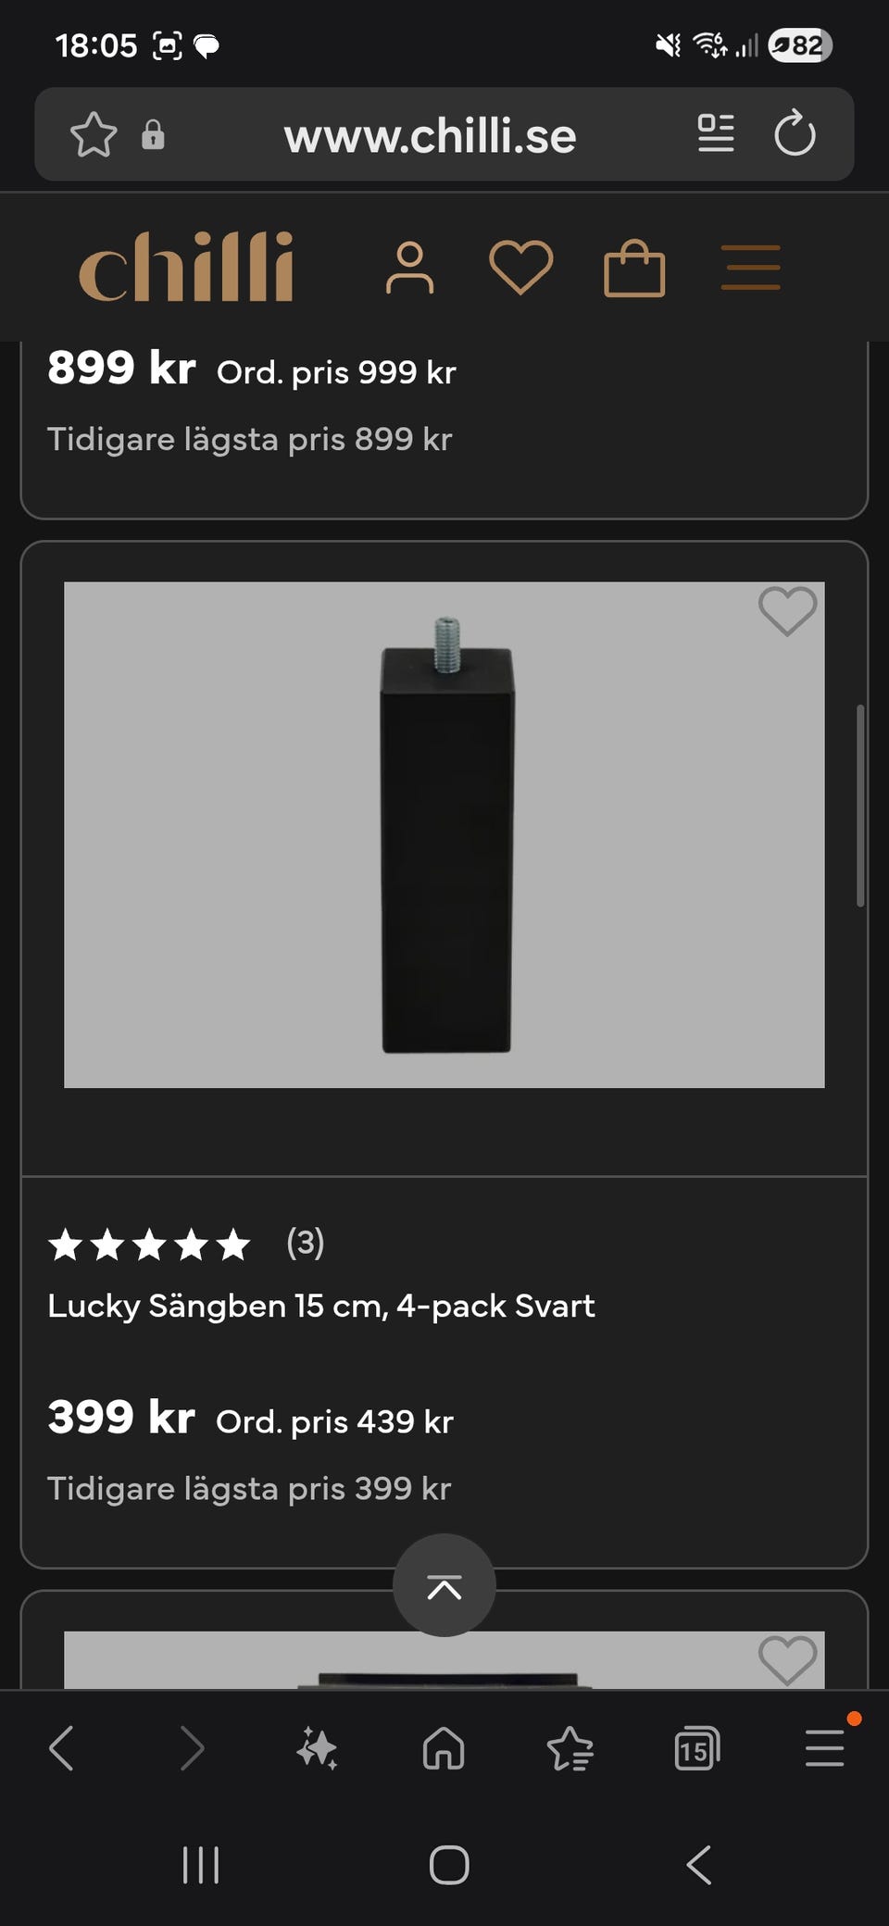The width and height of the screenshot is (889, 1926).
Task: Tap the scroll-to-top arrow button
Action: click(x=444, y=1585)
